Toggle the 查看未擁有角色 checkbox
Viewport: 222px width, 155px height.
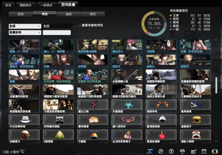click(79, 26)
